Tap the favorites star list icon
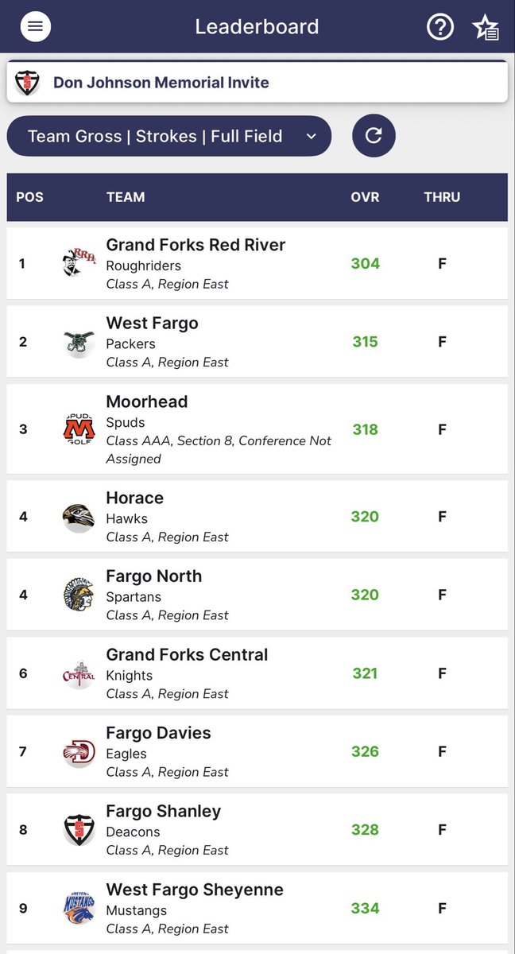 (x=485, y=27)
